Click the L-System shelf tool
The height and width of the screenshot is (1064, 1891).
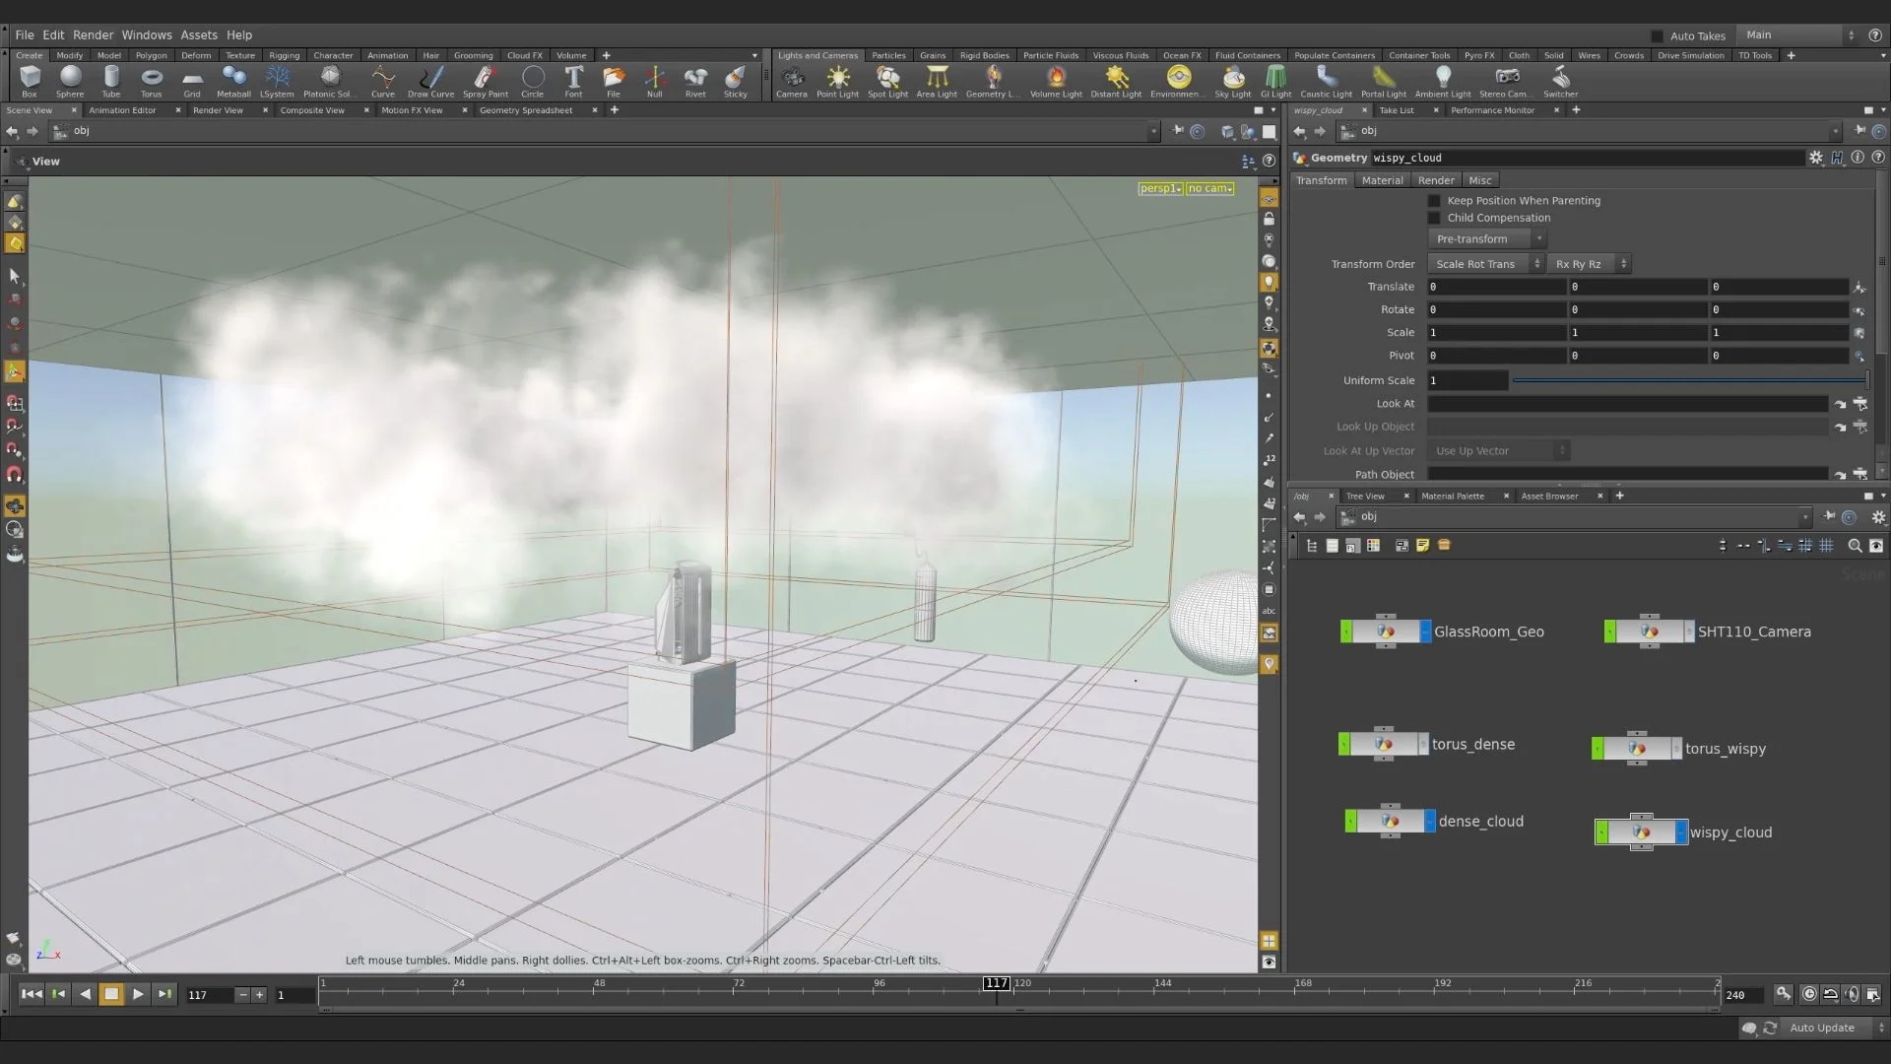(x=277, y=80)
